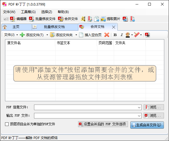The height and width of the screenshot is (141, 169).
Task: Click the page extract arrow icon
Action: point(96,19)
